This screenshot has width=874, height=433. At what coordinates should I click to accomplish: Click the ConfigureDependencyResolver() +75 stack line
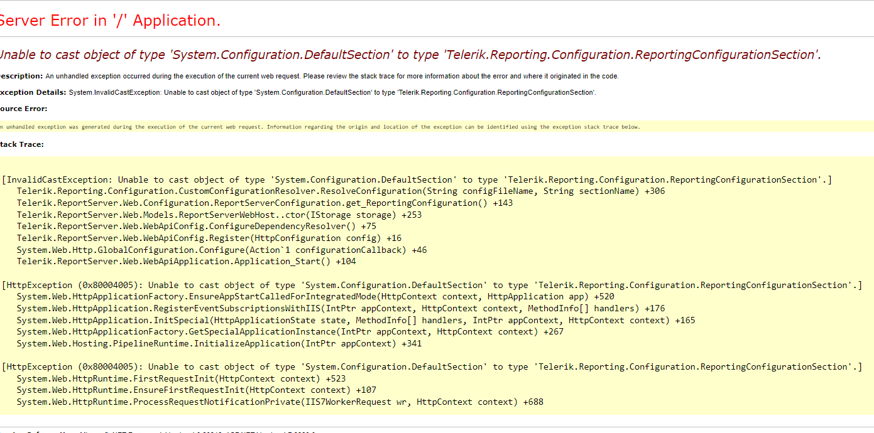coord(197,227)
